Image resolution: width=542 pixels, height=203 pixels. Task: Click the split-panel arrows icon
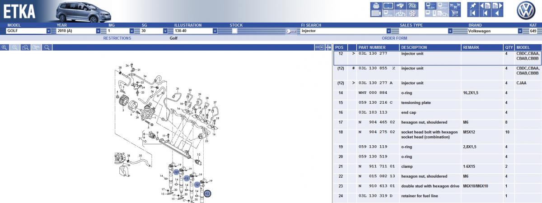[x=328, y=47]
